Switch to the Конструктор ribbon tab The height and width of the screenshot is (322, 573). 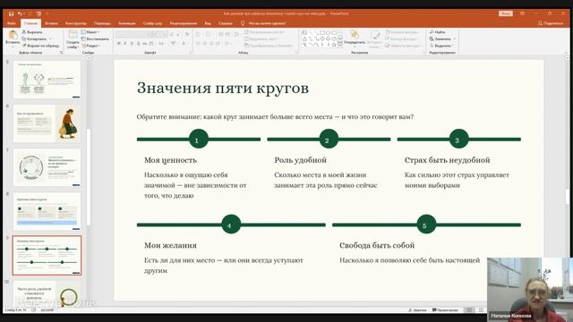click(x=75, y=23)
